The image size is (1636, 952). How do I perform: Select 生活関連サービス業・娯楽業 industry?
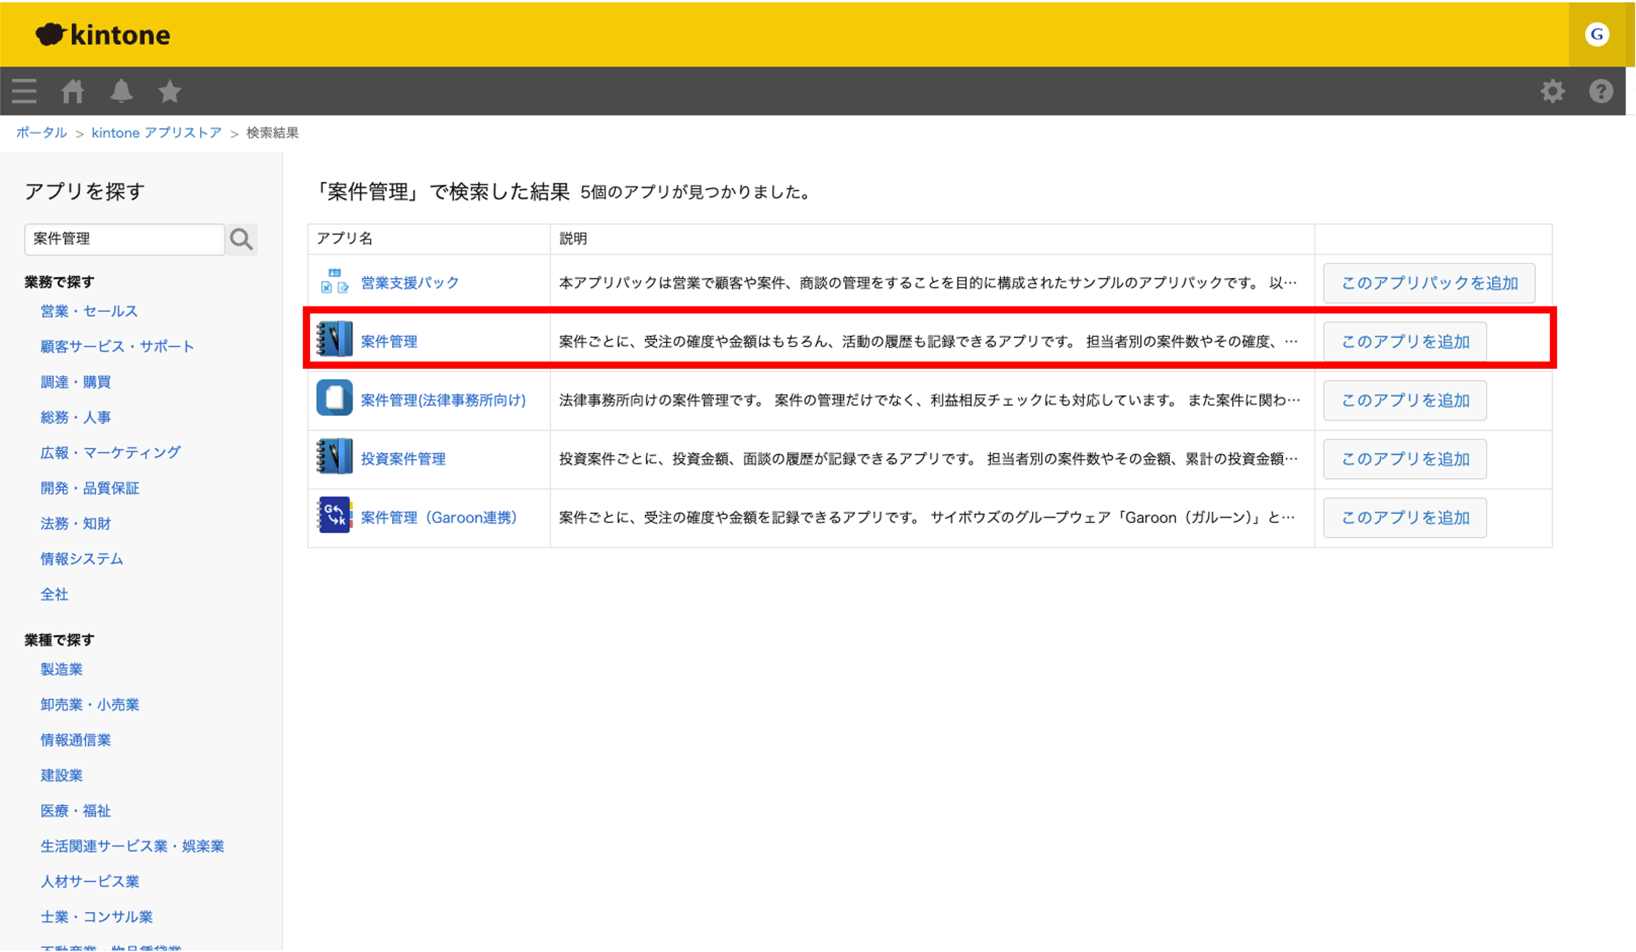click(x=132, y=846)
